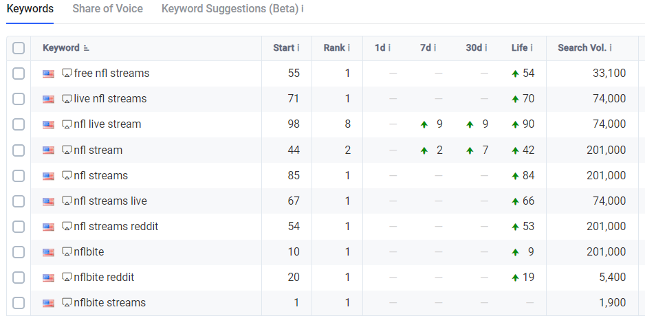This screenshot has width=645, height=327.
Task: Sort by the 30d column header
Action: (x=474, y=47)
